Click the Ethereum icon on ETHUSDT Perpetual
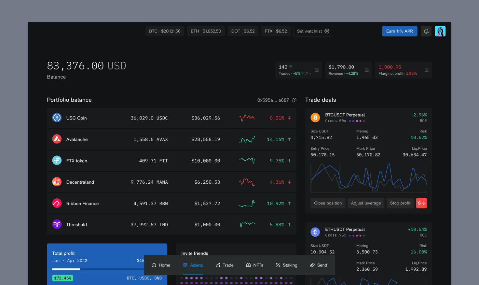 315,232
